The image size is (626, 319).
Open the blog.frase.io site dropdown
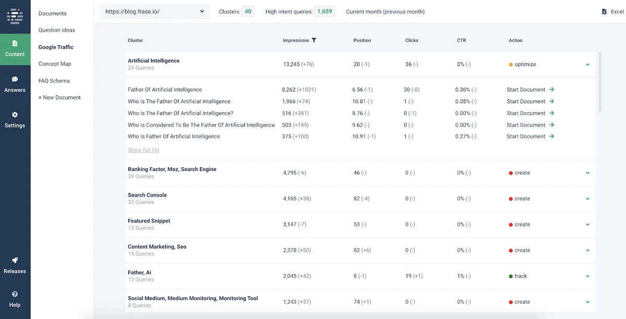click(155, 11)
